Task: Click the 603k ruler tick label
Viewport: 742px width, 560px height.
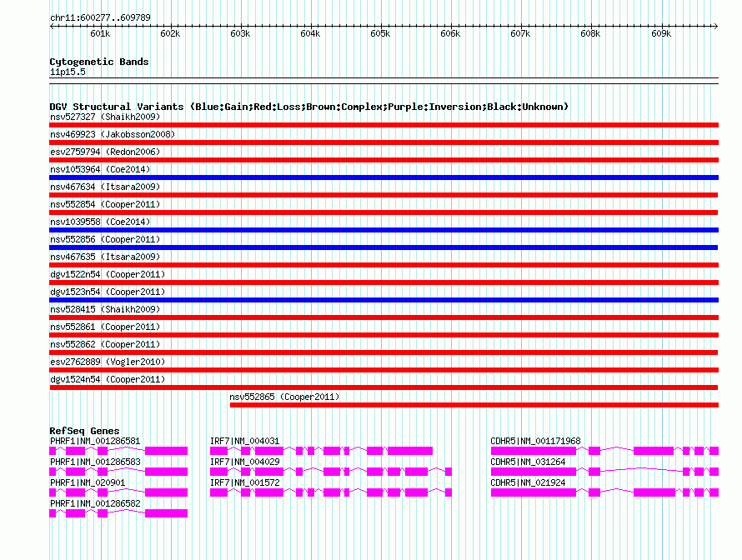Action: (x=240, y=33)
